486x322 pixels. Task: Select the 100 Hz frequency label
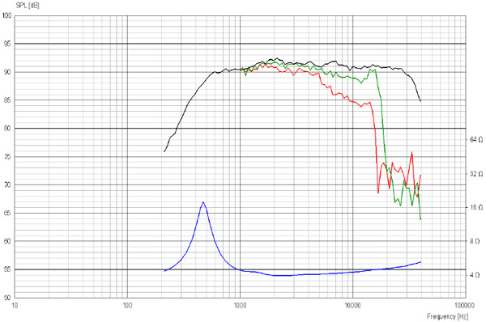pyautogui.click(x=127, y=305)
